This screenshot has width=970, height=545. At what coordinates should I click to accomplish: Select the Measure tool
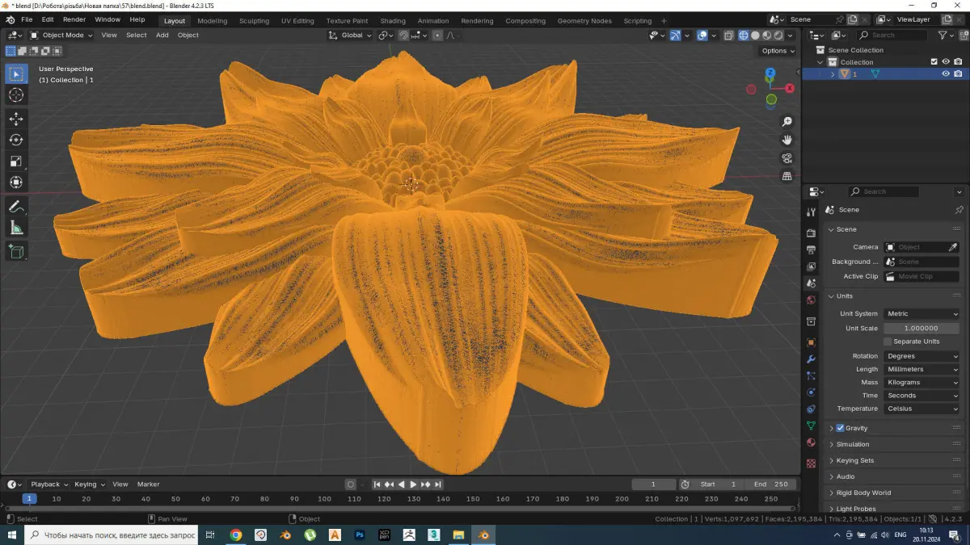click(x=16, y=228)
